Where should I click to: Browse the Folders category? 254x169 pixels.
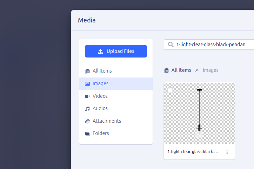click(x=101, y=133)
